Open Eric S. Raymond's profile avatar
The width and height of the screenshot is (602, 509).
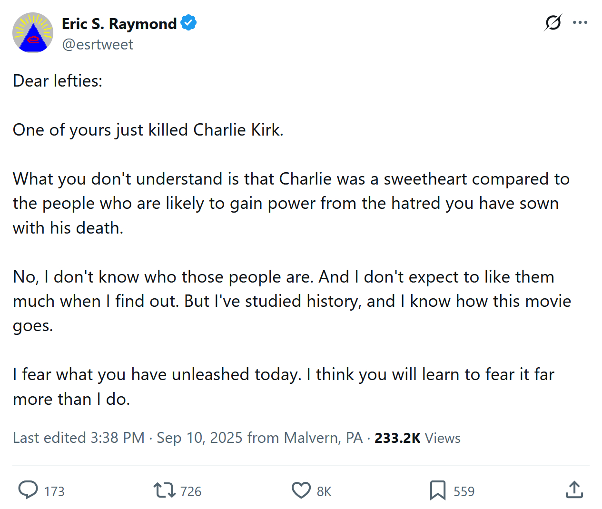click(33, 33)
